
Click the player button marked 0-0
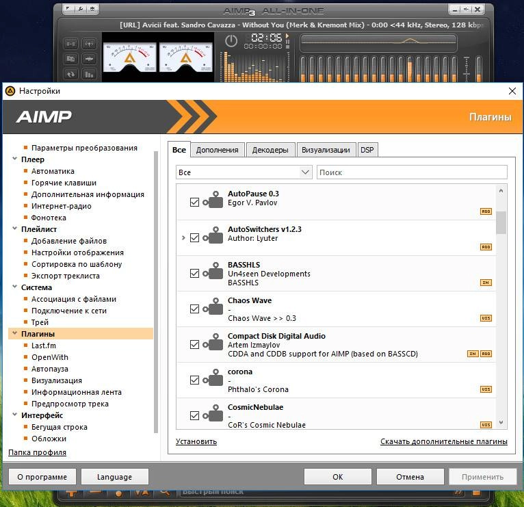70,44
